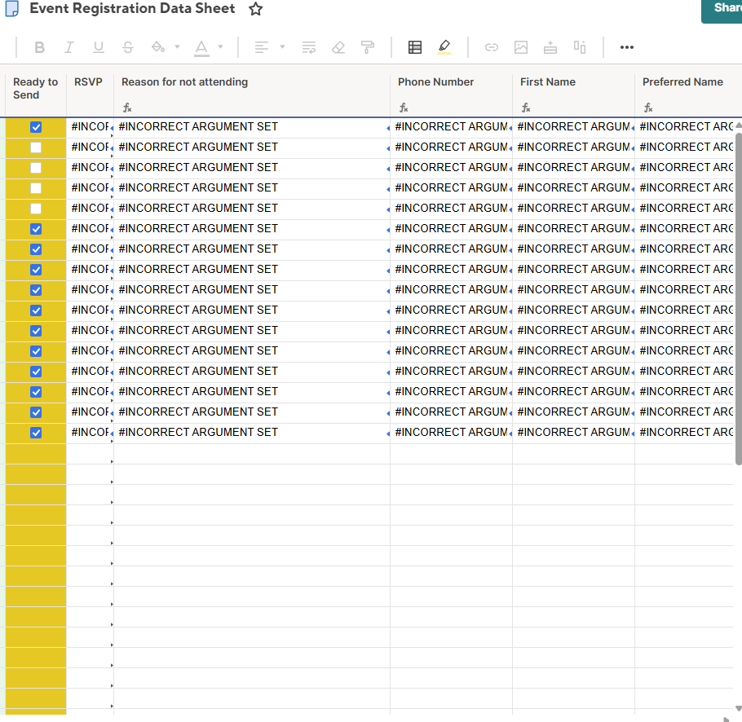Image resolution: width=742 pixels, height=722 pixels.
Task: Open the Preferred Name column formula icon
Action: 648,108
